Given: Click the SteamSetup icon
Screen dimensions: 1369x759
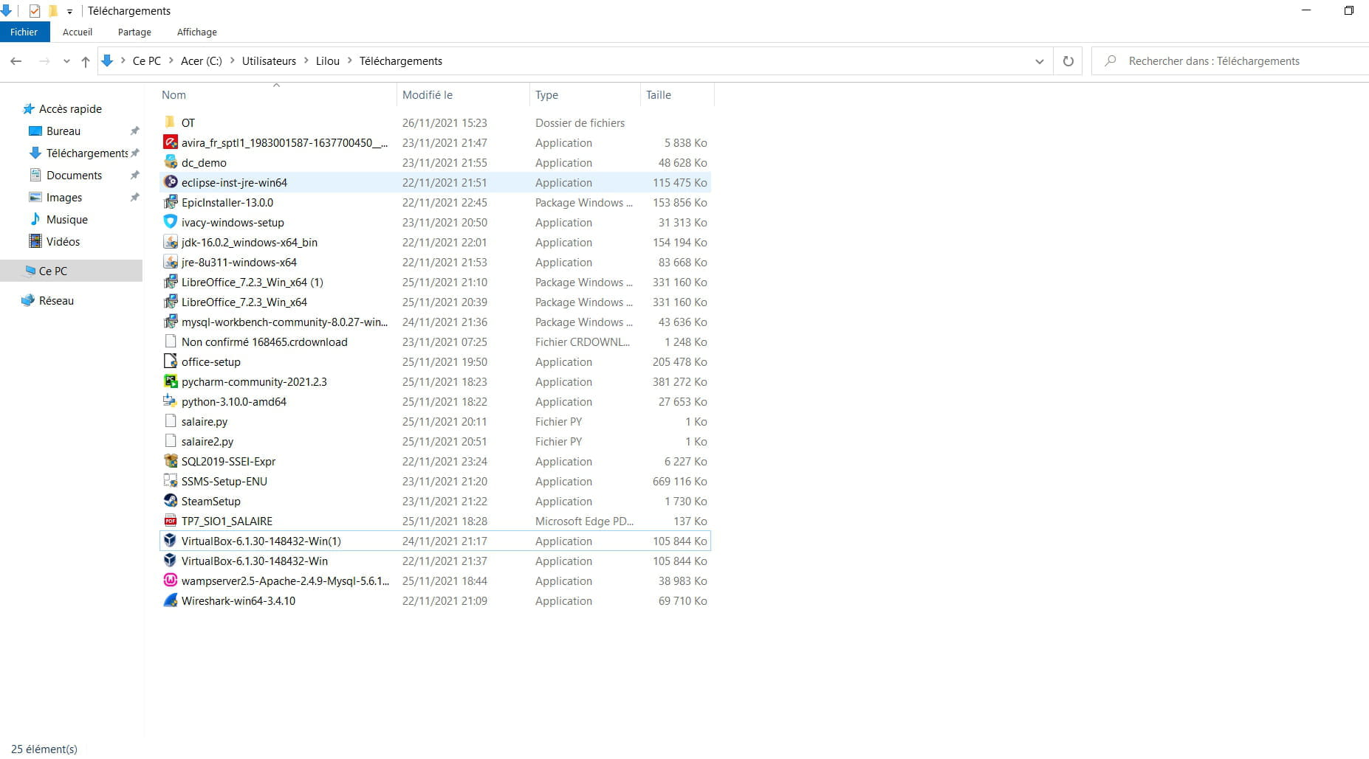Looking at the screenshot, I should point(171,501).
